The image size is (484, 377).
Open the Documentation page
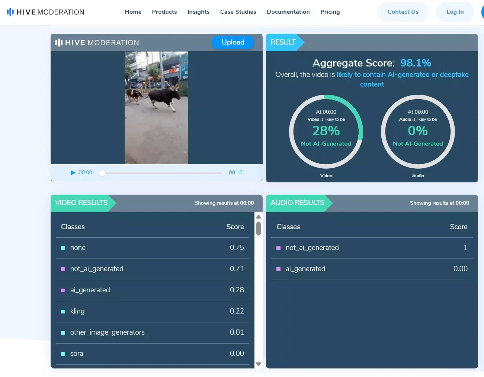coord(288,12)
